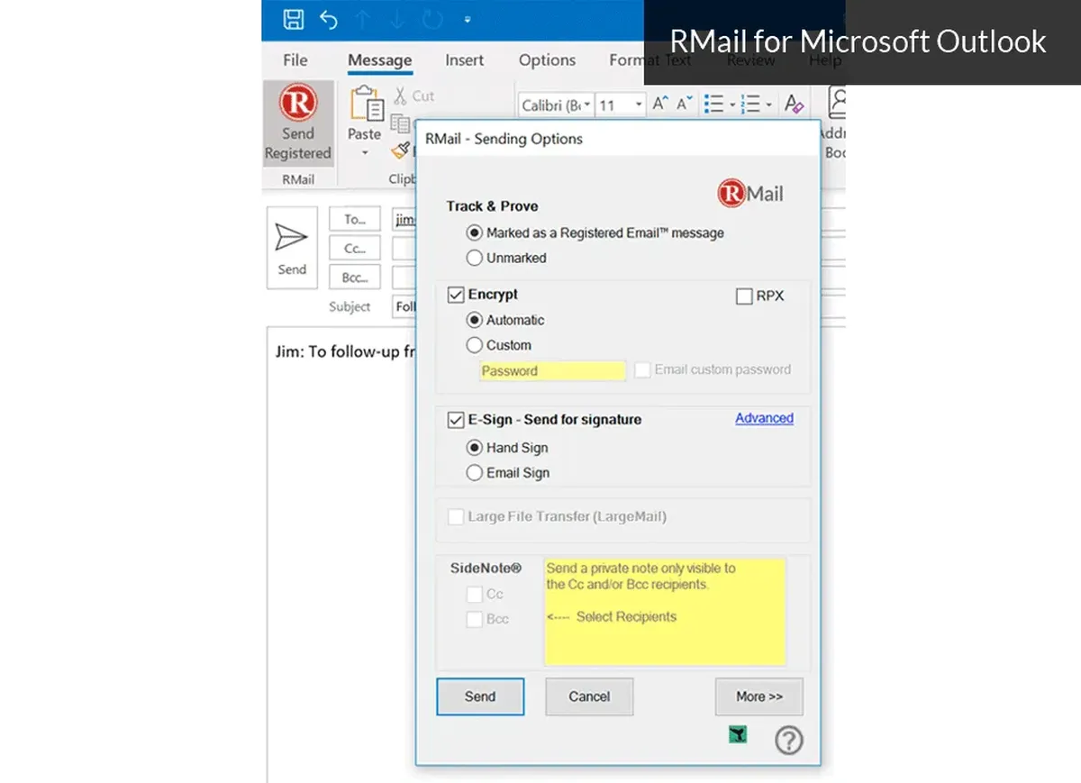Switch to the Options ribbon tab
Viewport: 1081px width, 783px height.
(547, 60)
